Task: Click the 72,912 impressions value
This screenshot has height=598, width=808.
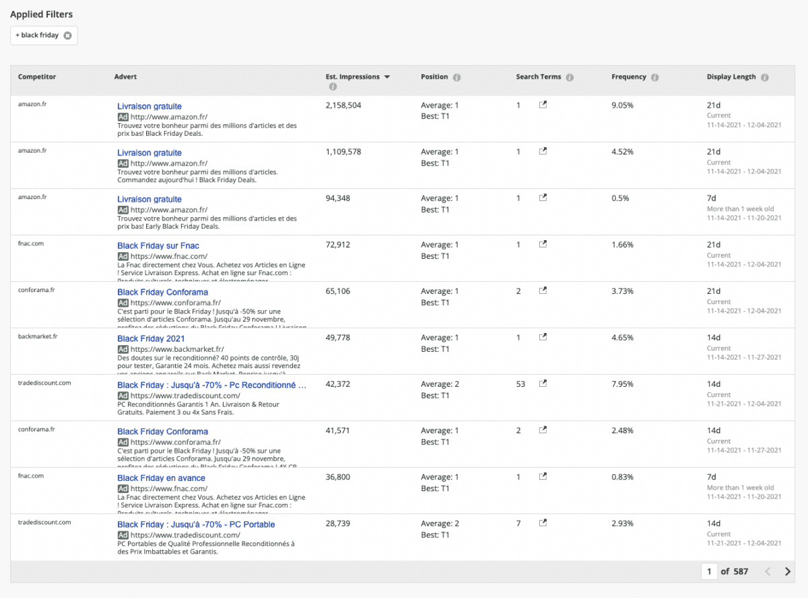Action: pyautogui.click(x=338, y=245)
